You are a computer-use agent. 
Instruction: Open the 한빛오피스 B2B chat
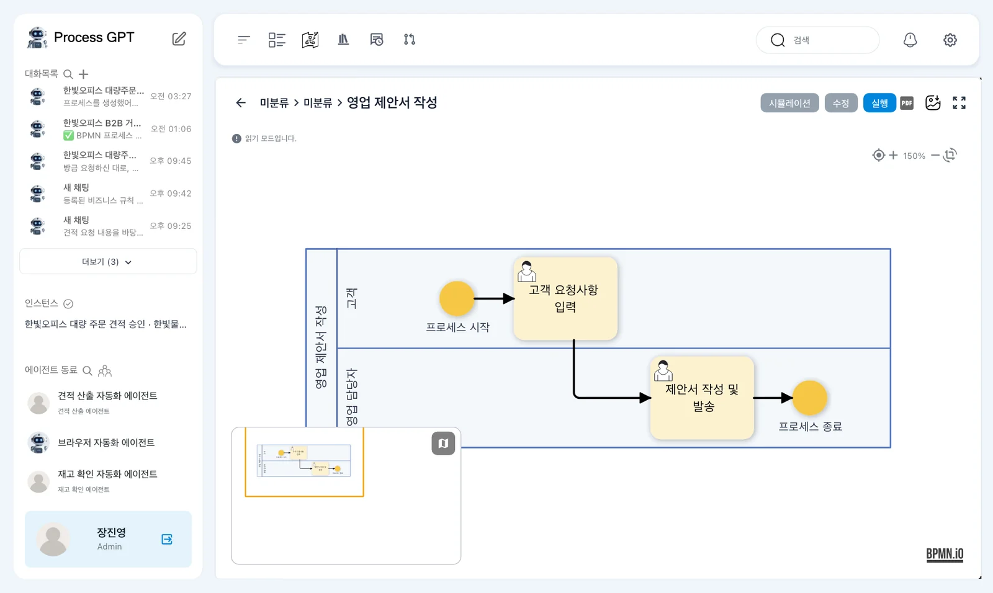click(108, 129)
